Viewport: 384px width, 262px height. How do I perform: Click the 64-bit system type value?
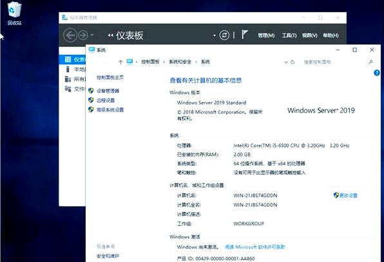(x=269, y=164)
